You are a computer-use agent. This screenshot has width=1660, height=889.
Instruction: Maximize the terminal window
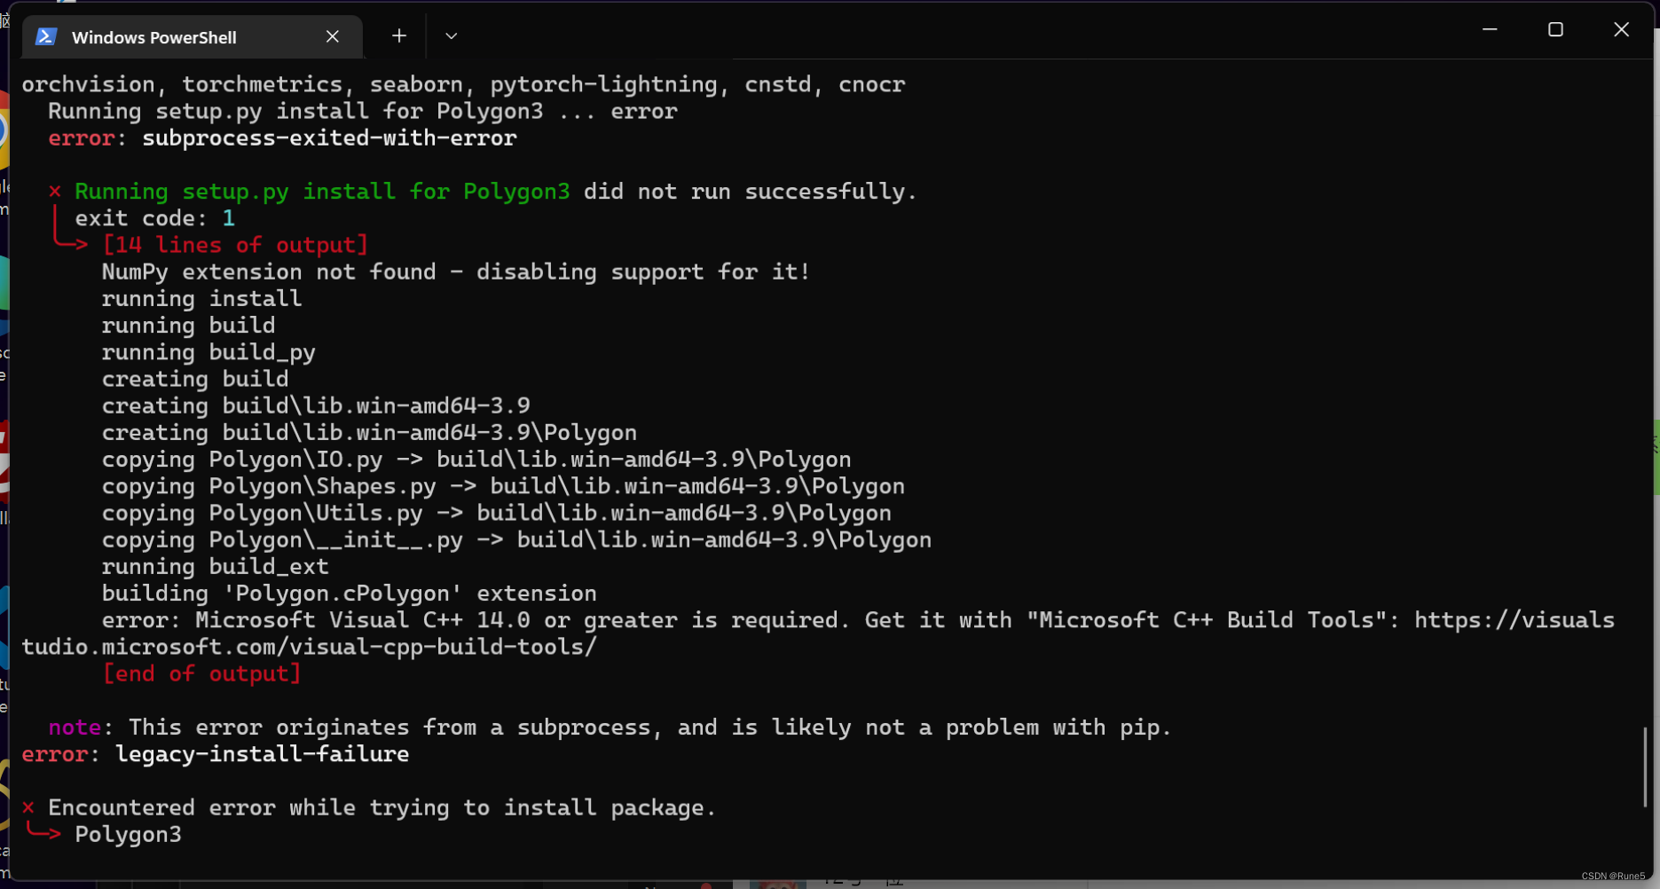pyautogui.click(x=1554, y=28)
